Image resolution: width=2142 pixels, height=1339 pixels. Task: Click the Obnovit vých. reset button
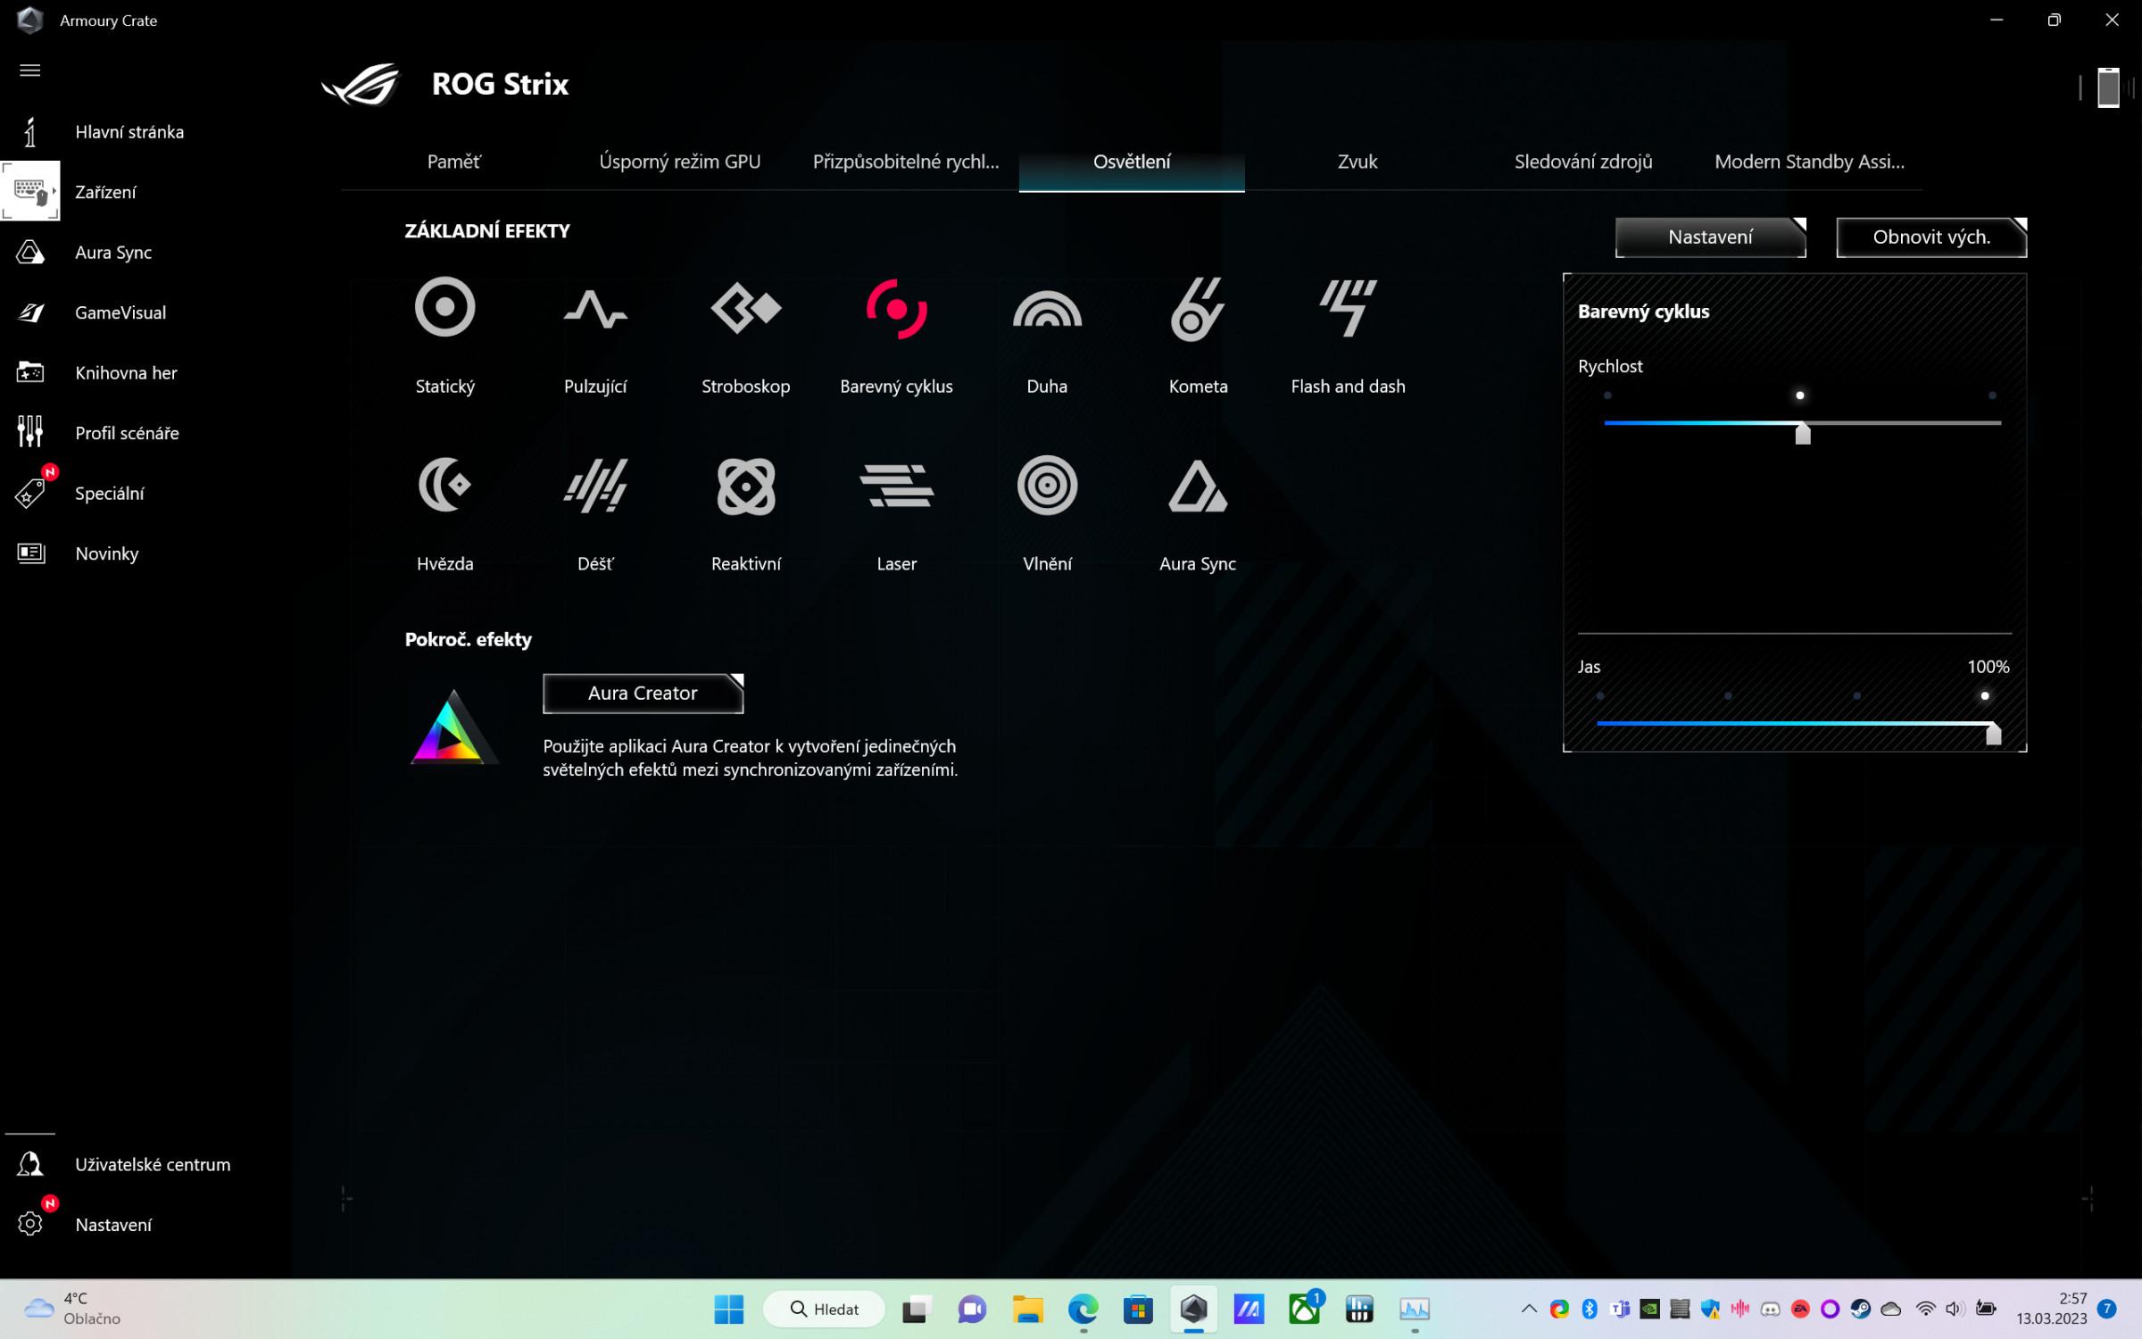tap(1931, 237)
